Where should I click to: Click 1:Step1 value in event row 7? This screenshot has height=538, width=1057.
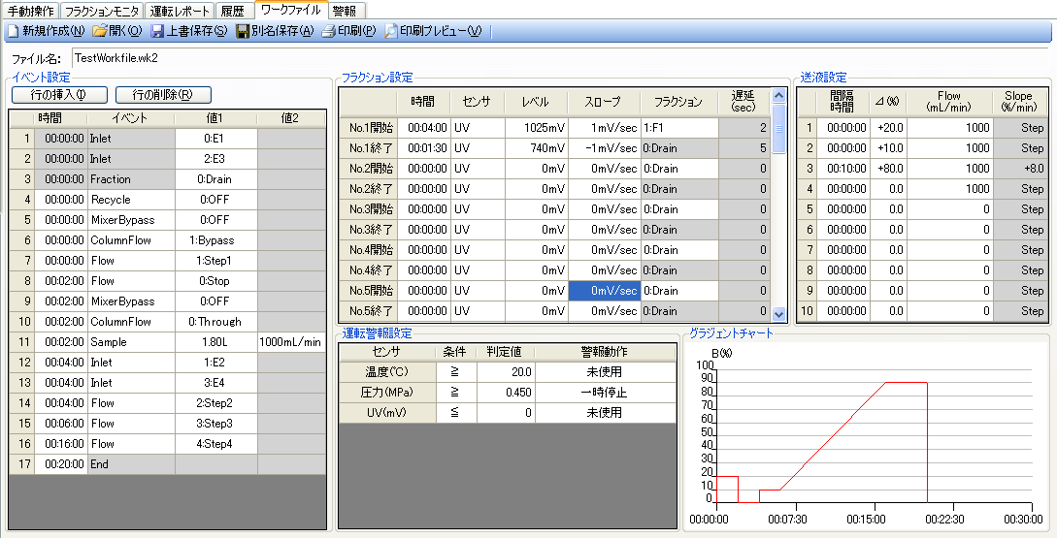216,261
